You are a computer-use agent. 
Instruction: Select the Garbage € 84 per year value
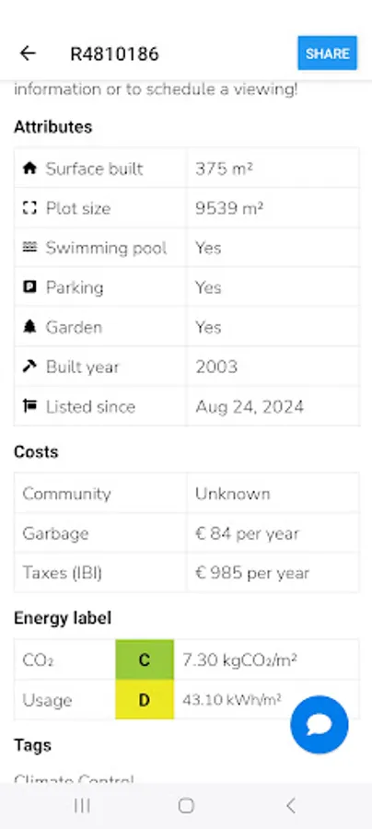[x=247, y=533]
